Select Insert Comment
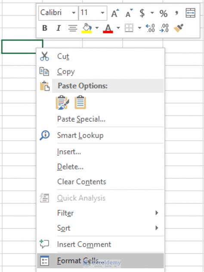204x272 pixels. tap(100, 244)
